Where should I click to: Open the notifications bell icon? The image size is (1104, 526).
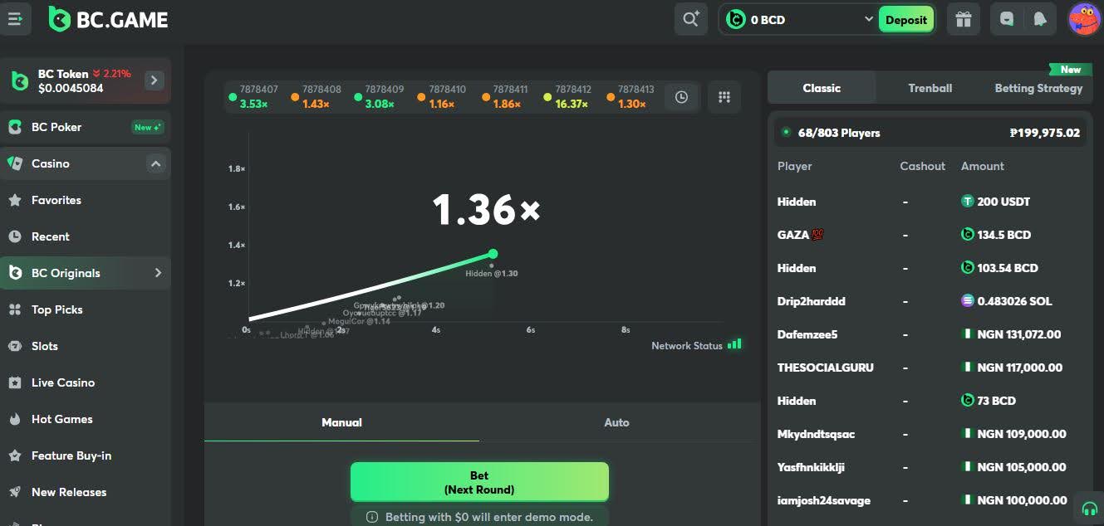click(1039, 19)
